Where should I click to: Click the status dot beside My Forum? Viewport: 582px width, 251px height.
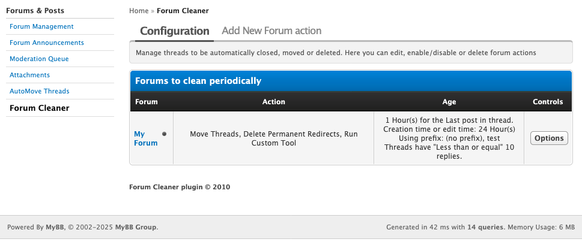[164, 134]
